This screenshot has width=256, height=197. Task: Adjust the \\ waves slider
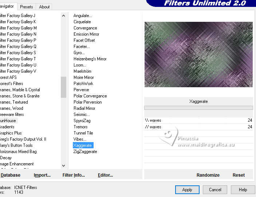tap(198, 120)
